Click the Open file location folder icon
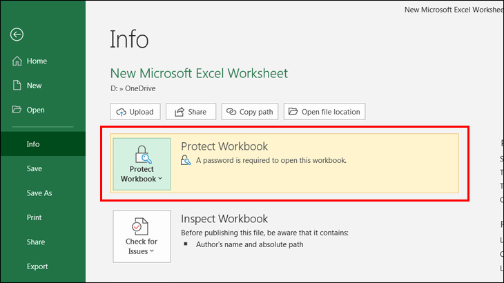This screenshot has width=504, height=283. (x=292, y=112)
